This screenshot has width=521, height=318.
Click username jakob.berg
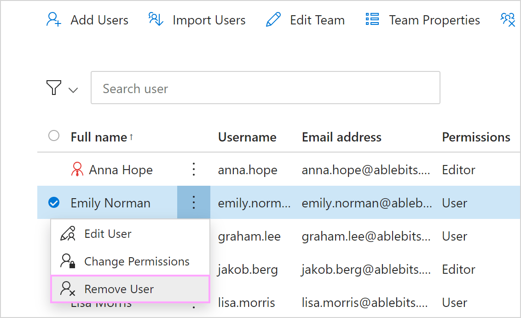click(x=248, y=270)
